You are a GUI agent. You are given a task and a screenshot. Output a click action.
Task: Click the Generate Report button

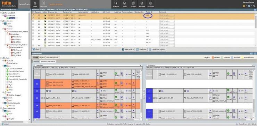(x=157, y=49)
